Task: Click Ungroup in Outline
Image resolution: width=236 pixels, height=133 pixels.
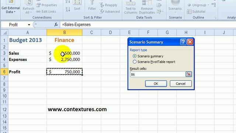Action: click(x=197, y=5)
